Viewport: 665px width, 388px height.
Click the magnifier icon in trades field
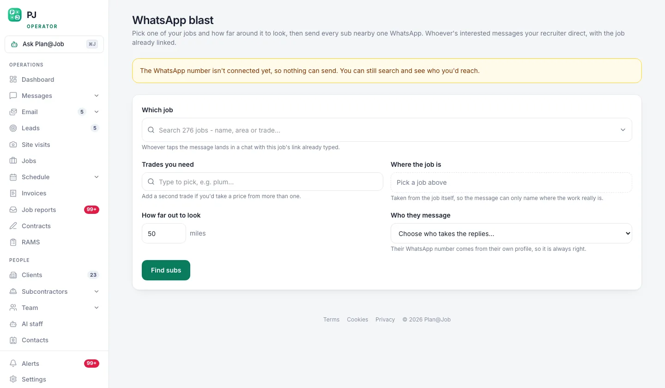point(151,182)
